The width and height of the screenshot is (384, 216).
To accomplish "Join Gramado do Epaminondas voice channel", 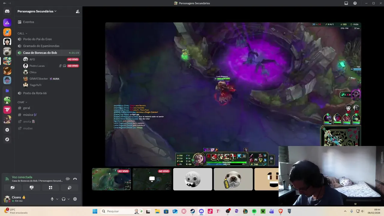I will click(x=48, y=46).
